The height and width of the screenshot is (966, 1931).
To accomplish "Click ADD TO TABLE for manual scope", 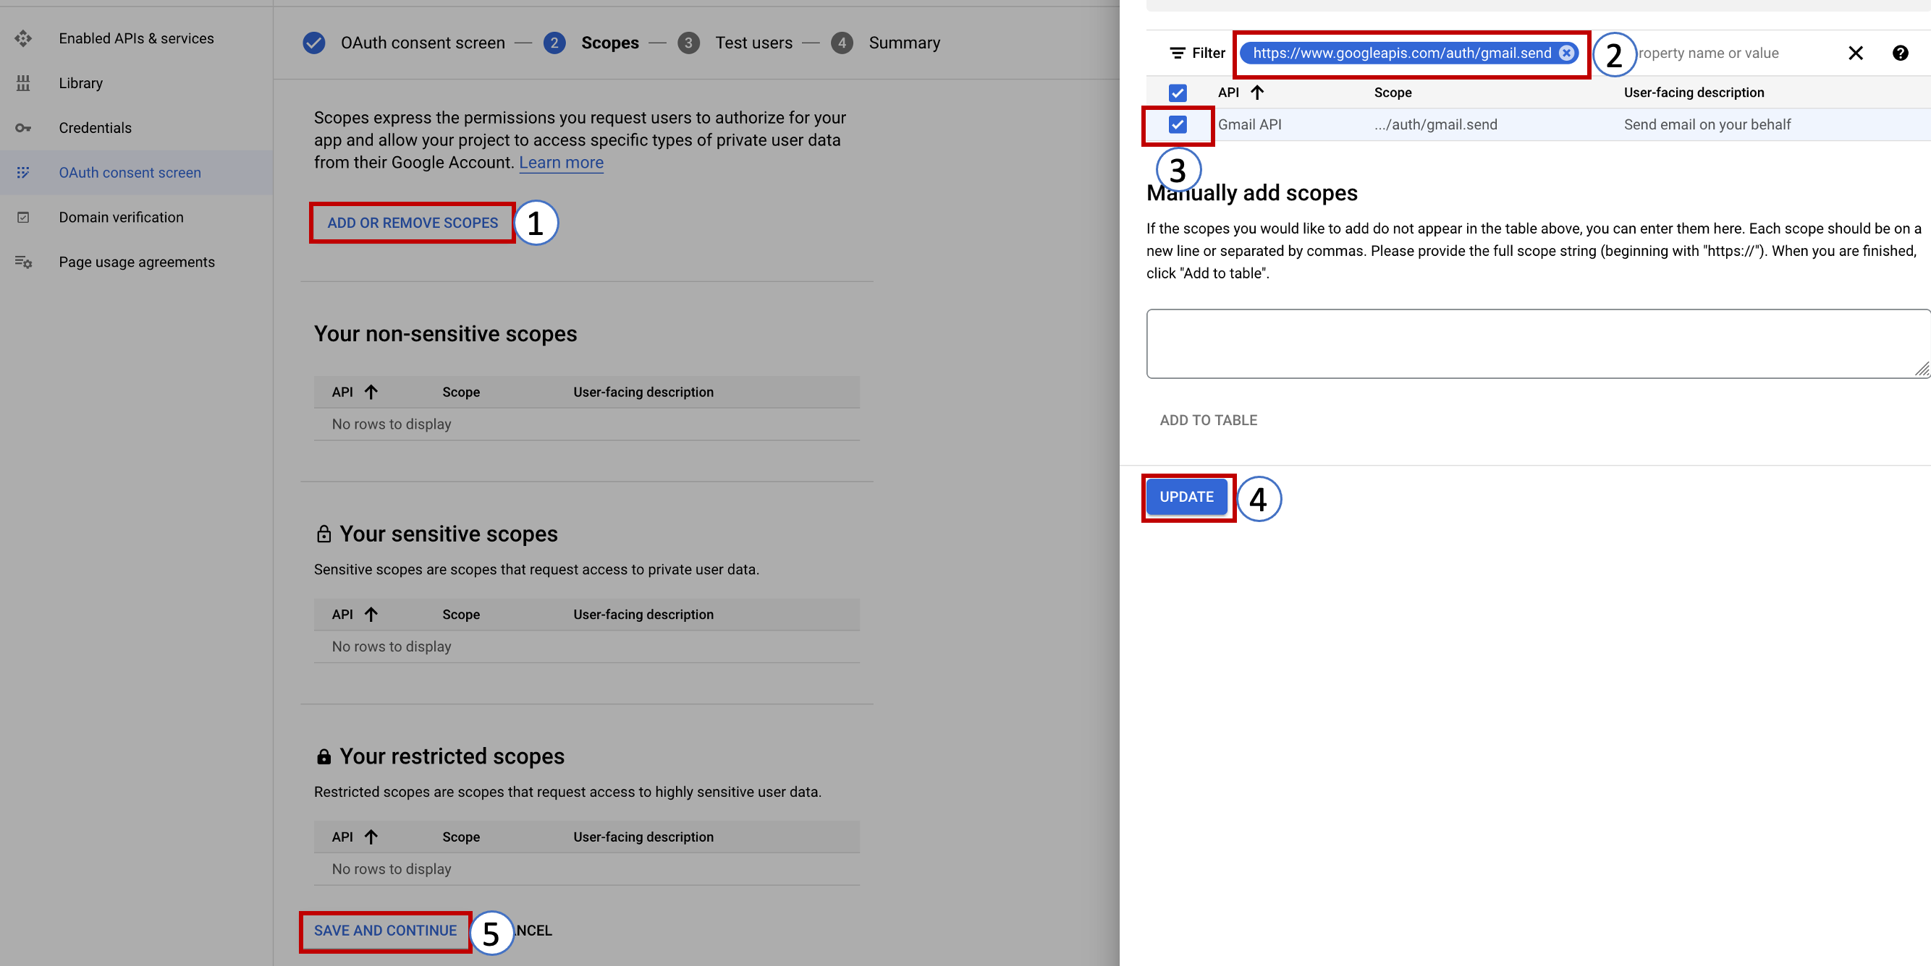I will (1209, 420).
